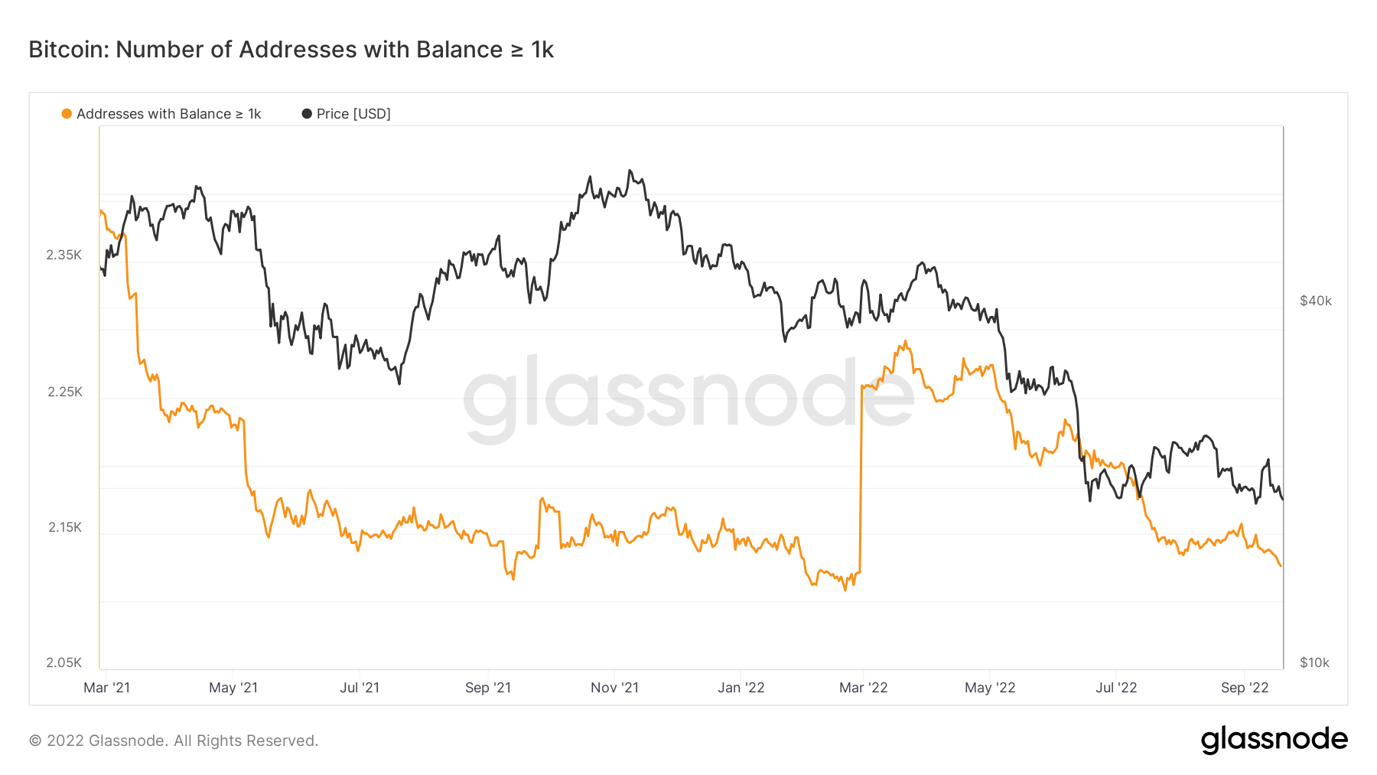This screenshot has width=1377, height=775.
Task: Select the Jan '22 x-axis label
Action: tap(741, 688)
